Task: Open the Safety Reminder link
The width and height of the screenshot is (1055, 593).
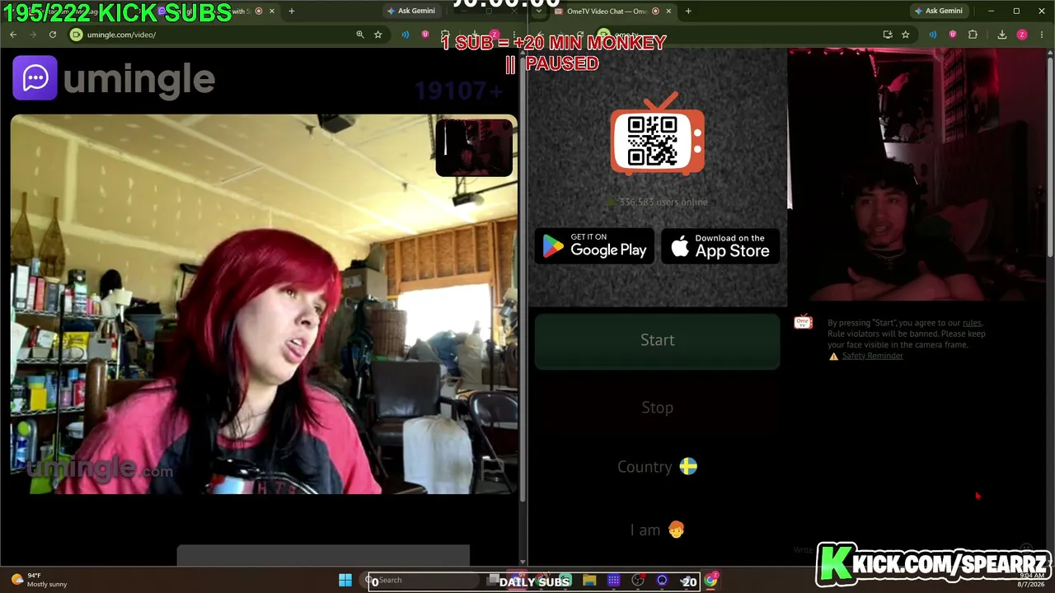Action: tap(872, 356)
